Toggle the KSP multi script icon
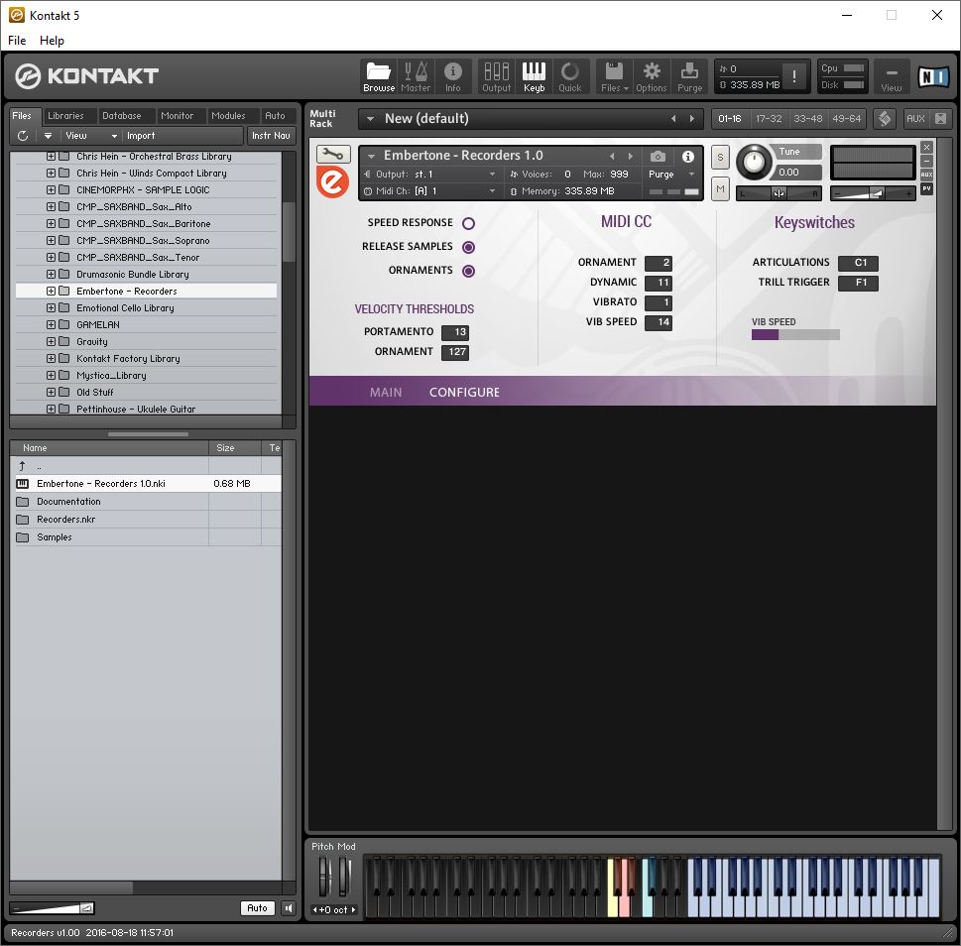 [885, 118]
